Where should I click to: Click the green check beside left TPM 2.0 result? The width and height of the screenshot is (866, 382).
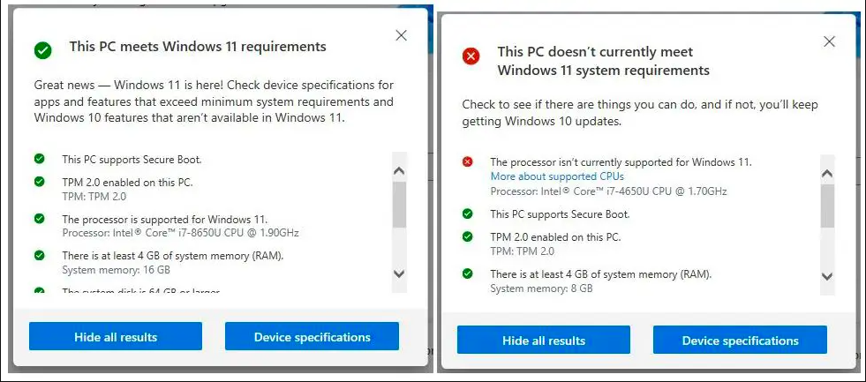(x=39, y=181)
